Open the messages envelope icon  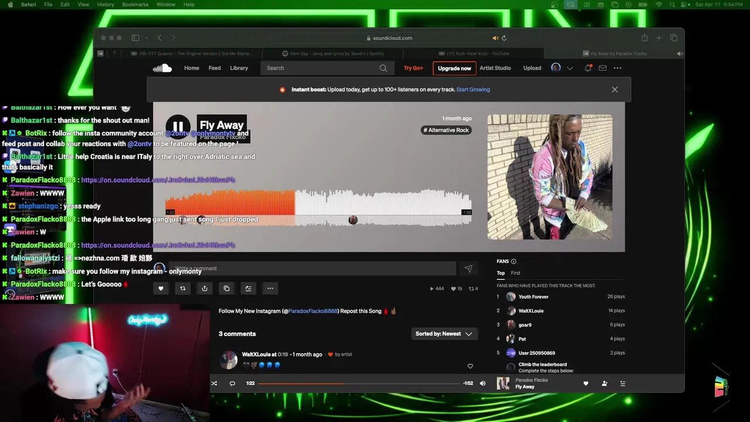pyautogui.click(x=602, y=68)
